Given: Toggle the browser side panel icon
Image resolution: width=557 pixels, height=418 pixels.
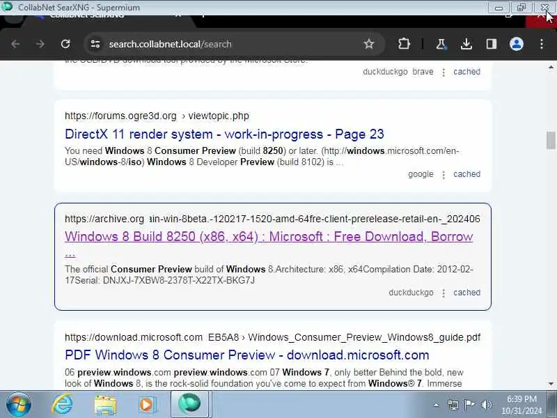Looking at the screenshot, I should [492, 44].
